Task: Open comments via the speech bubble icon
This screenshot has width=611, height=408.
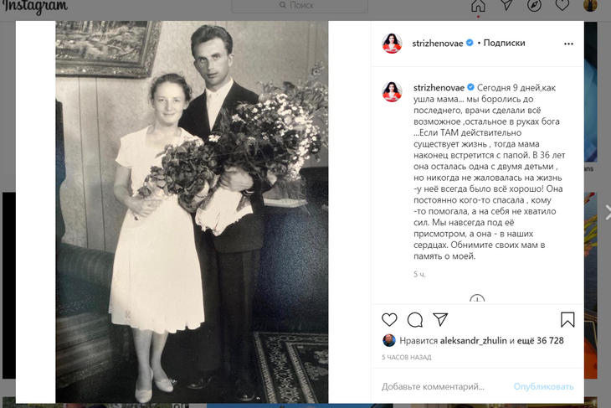Action: point(414,319)
